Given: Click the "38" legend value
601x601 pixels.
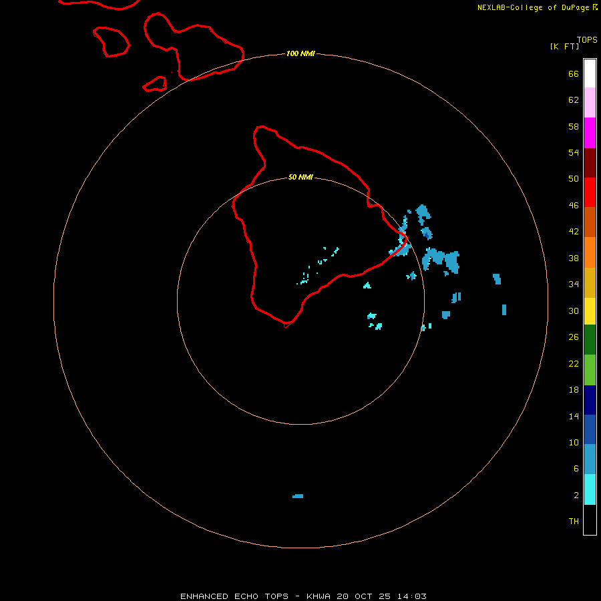Looking at the screenshot, I should [x=574, y=258].
